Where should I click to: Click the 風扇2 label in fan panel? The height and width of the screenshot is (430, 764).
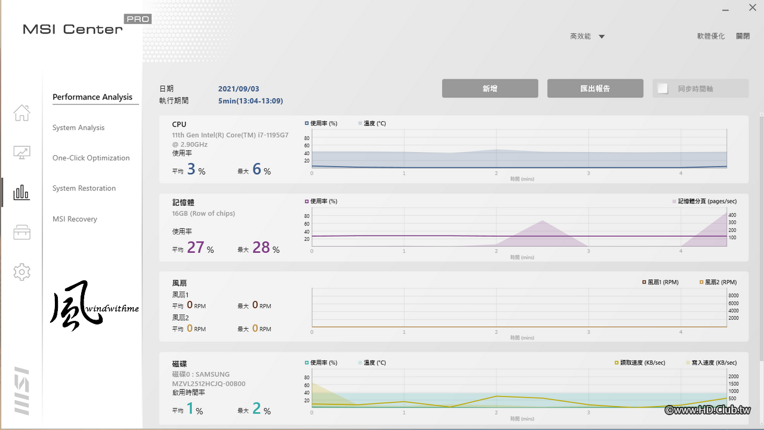(x=180, y=318)
